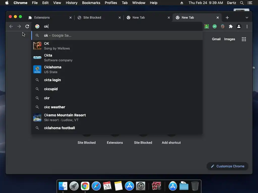This screenshot has height=193, width=258.
Task: Open the Images link
Action: [x=230, y=39]
